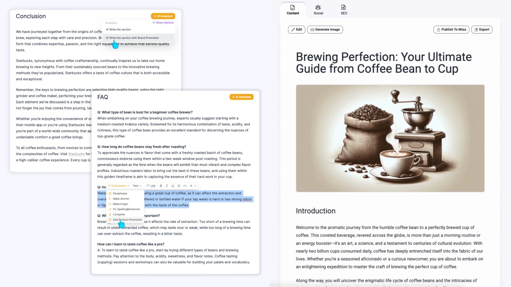Click Add Product Promotion menu entry
The image size is (511, 287).
click(127, 220)
